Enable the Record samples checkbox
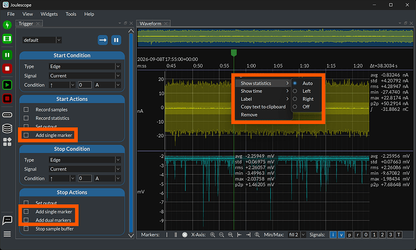 click(26, 110)
